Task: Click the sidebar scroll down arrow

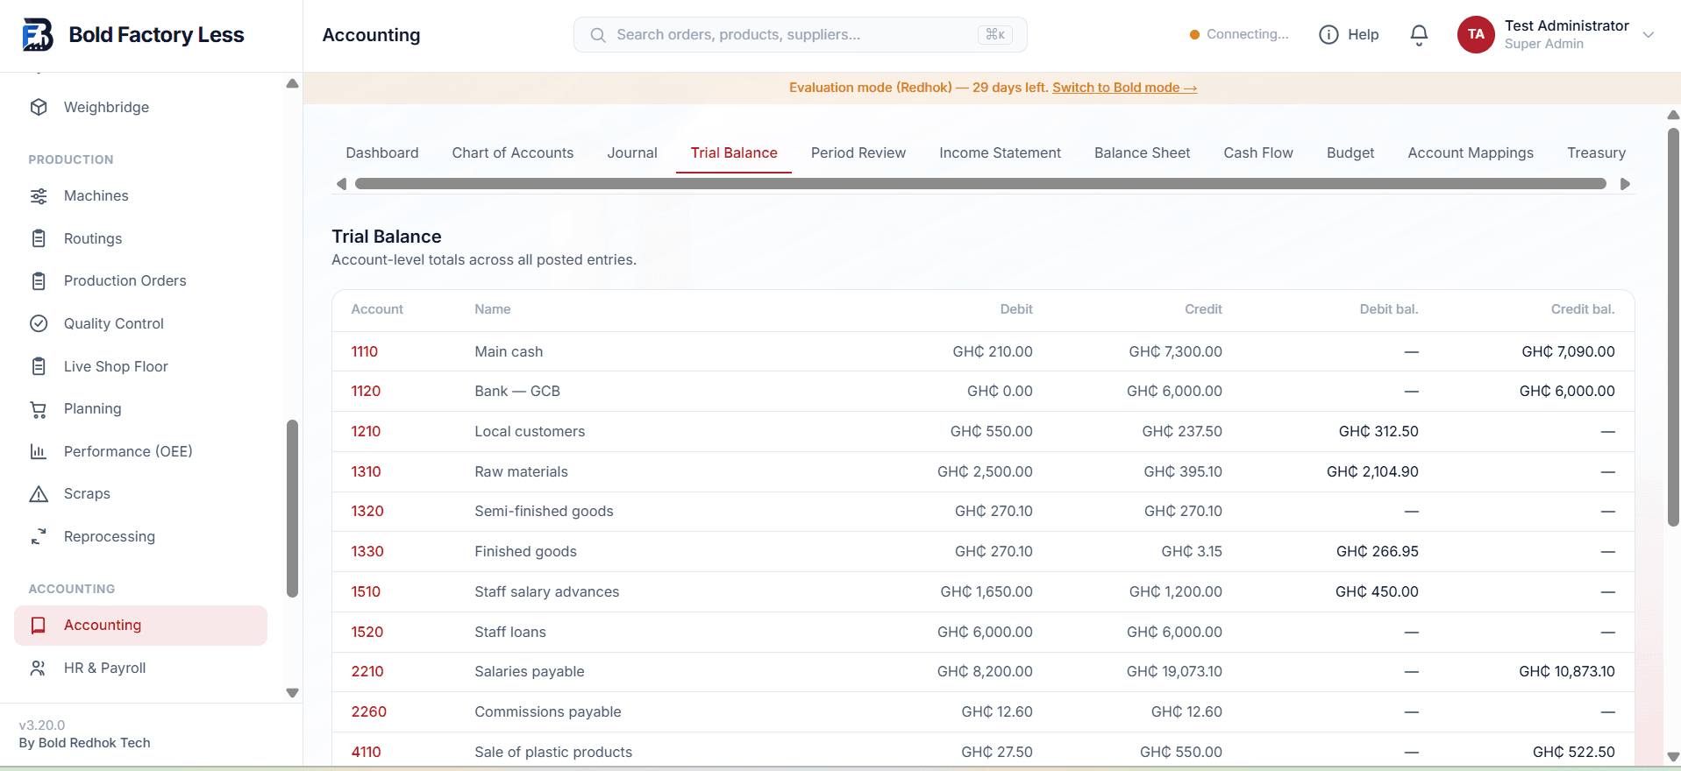Action: [293, 693]
